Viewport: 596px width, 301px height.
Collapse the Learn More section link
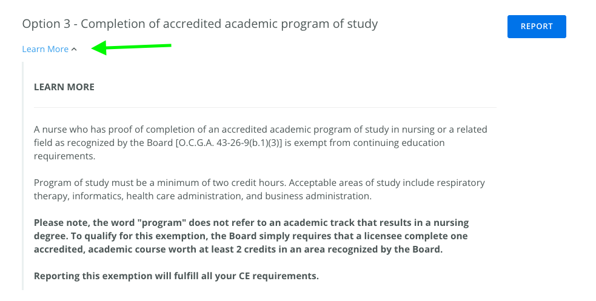pos(45,49)
